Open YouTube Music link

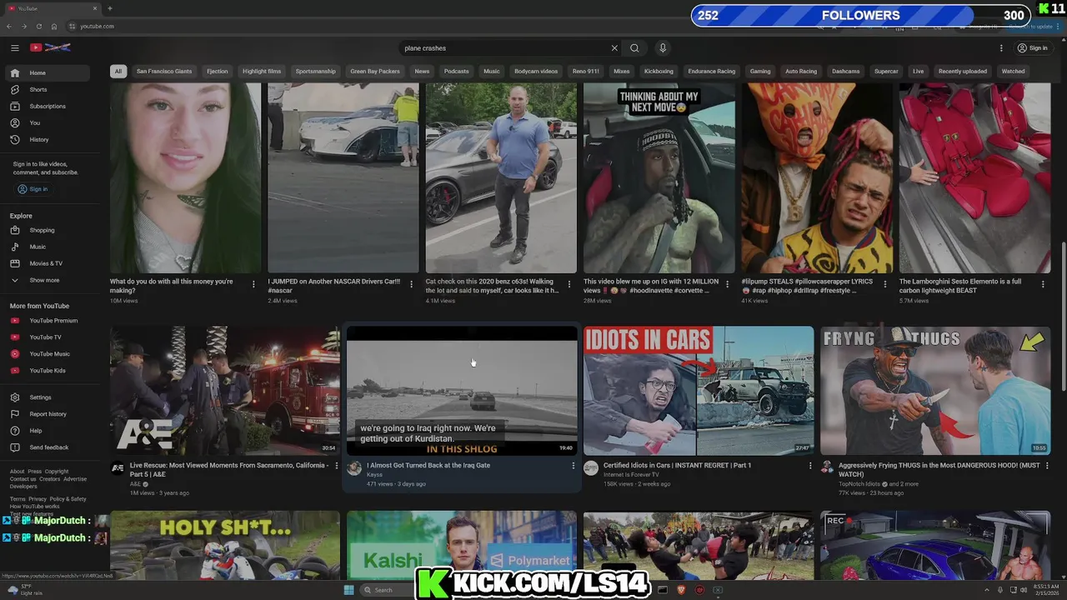tap(47, 353)
